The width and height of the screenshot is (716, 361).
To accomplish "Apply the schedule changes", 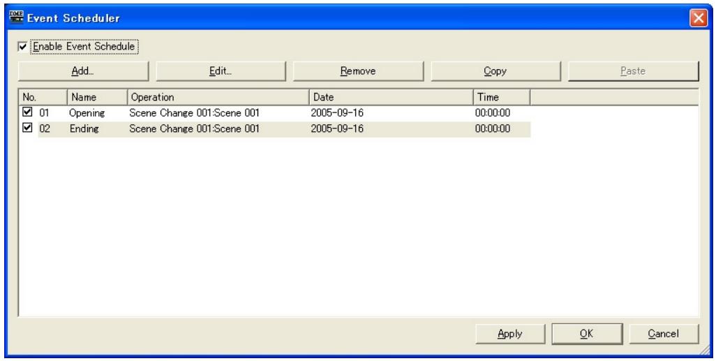I will point(510,334).
